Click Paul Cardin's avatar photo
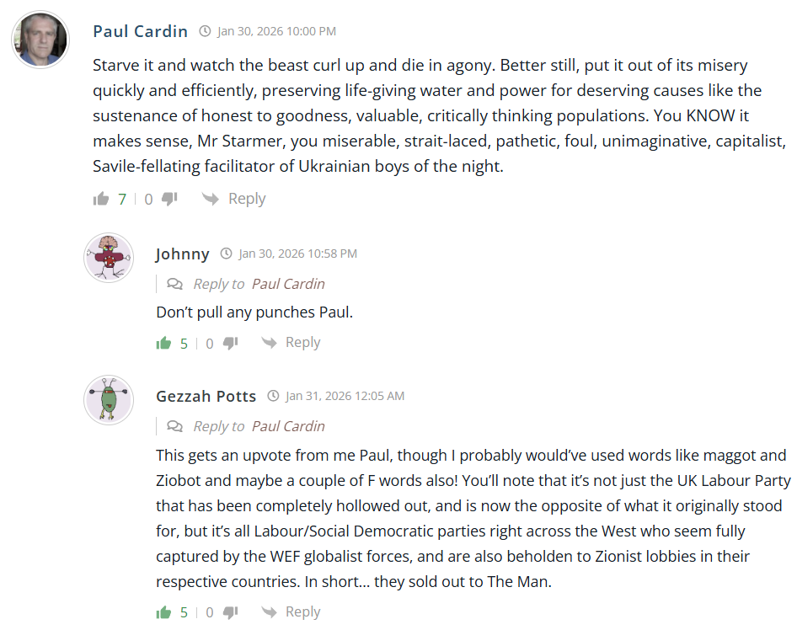 40,40
